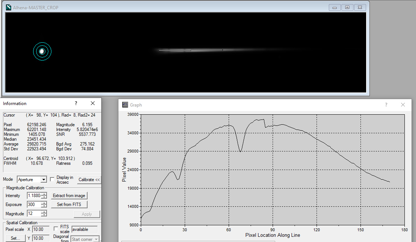
Task: Click the Alhena-MASTER_CROP window icon
Action: click(x=9, y=7)
